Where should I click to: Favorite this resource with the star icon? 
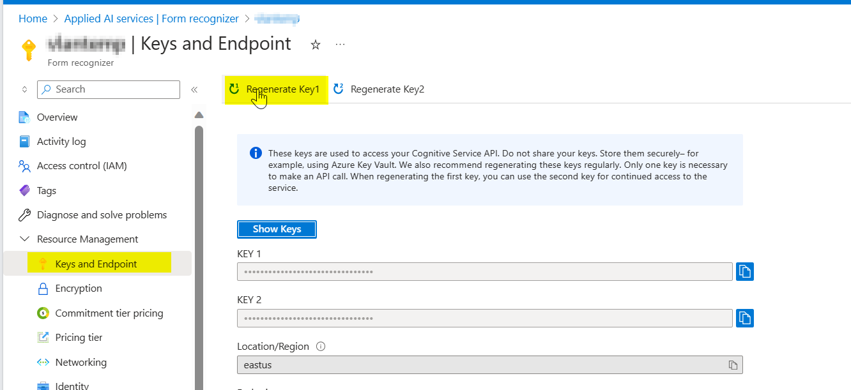315,44
